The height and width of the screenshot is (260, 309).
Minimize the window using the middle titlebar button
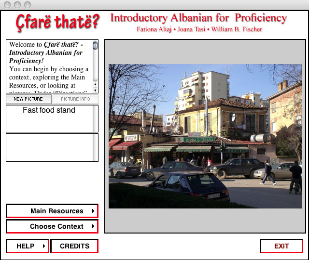click(x=17, y=5)
